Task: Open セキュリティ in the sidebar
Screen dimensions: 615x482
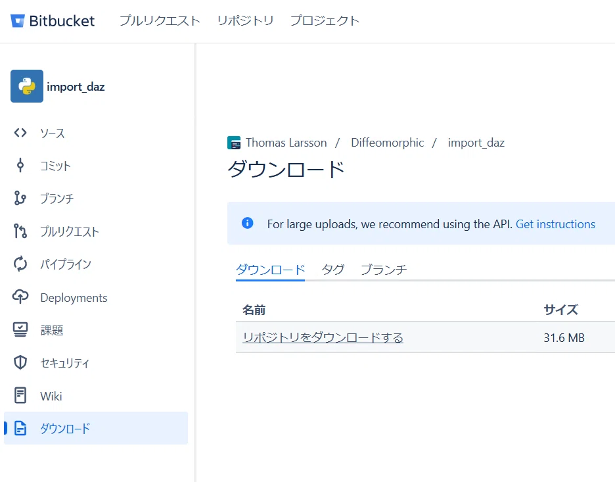Action: tap(65, 363)
